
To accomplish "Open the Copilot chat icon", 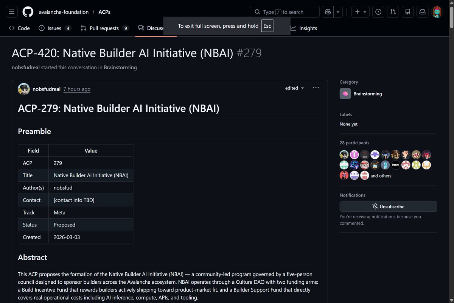I will coord(328,12).
